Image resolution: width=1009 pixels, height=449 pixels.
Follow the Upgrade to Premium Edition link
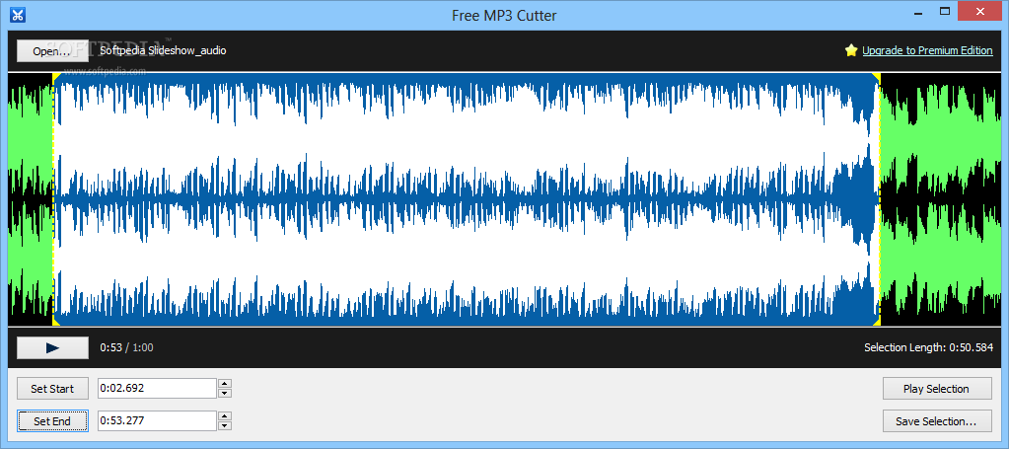[927, 50]
